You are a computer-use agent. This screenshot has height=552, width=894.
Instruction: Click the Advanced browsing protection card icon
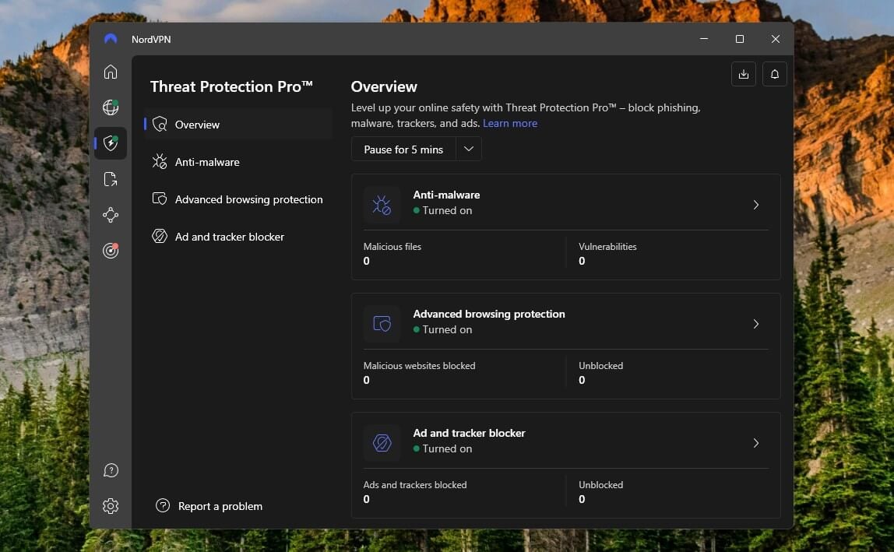pos(382,323)
